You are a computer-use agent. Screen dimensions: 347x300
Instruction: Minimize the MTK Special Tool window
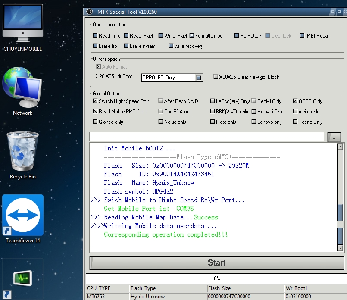tap(332, 12)
